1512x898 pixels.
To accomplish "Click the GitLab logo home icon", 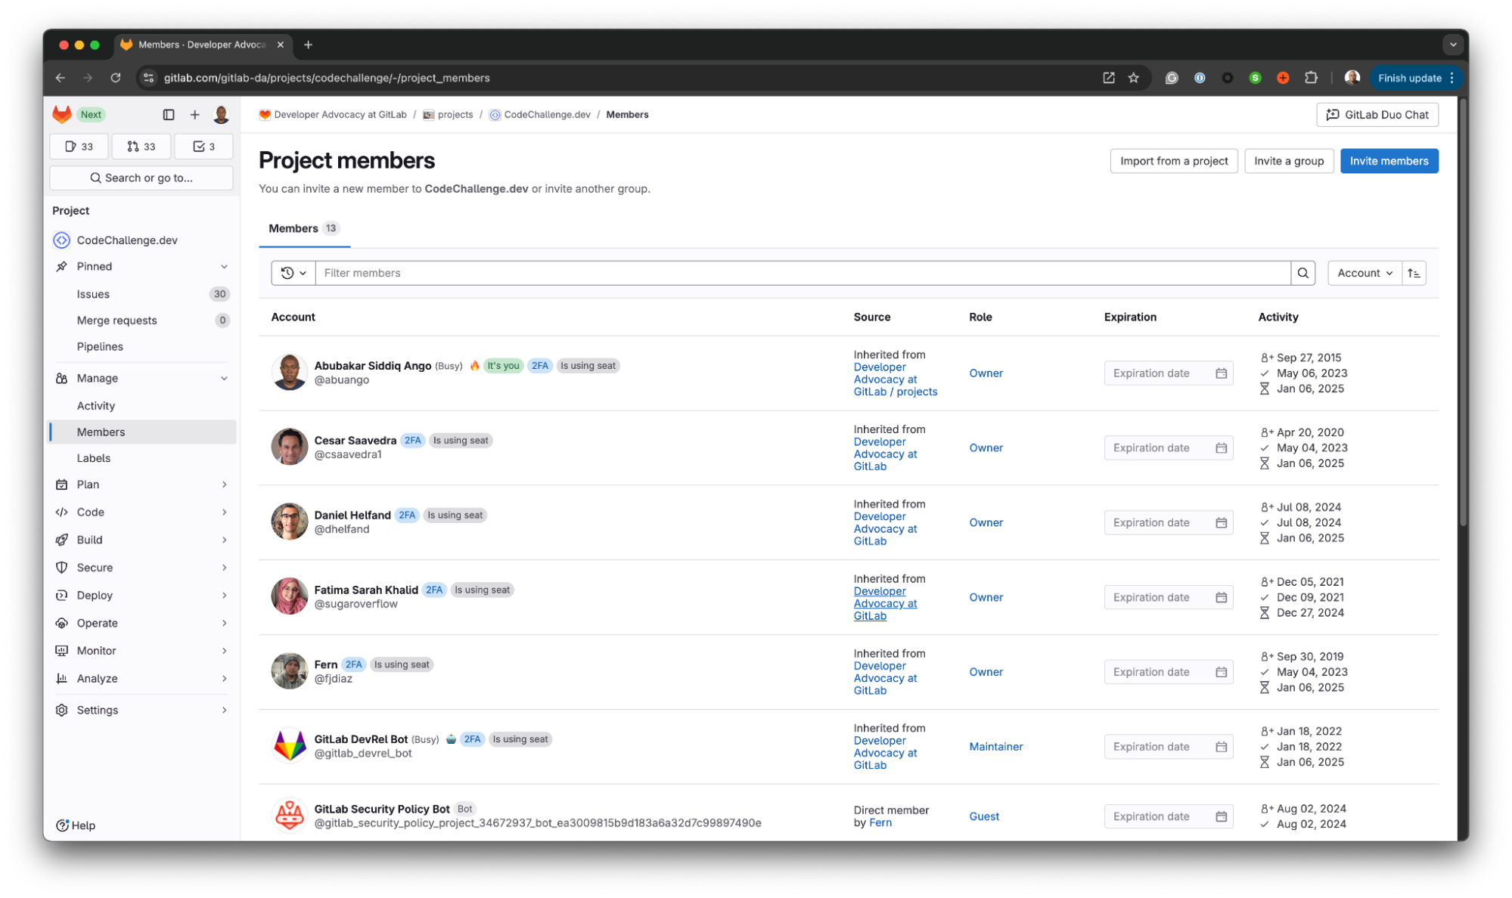I will click(62, 114).
